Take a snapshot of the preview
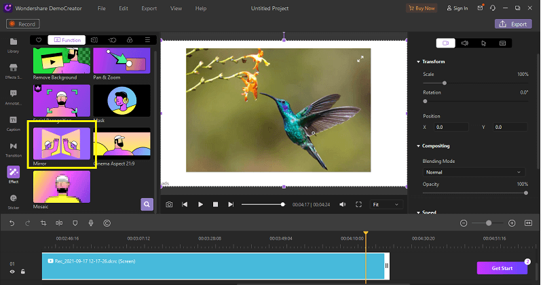 tap(169, 205)
